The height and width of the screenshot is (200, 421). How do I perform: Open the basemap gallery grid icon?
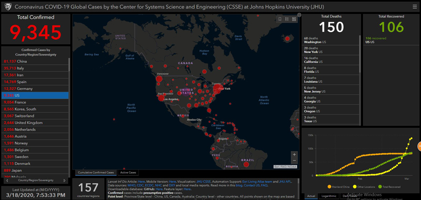[x=294, y=19]
